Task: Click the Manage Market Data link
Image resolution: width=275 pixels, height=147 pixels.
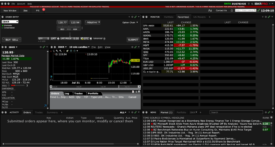Action: click(13, 56)
